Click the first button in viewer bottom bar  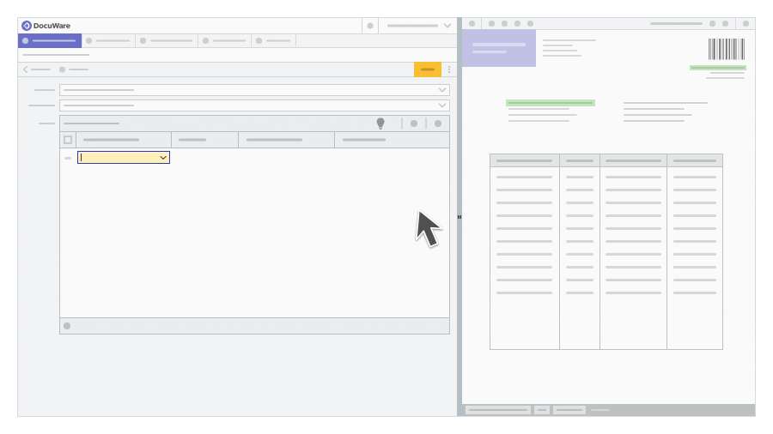[498, 410]
